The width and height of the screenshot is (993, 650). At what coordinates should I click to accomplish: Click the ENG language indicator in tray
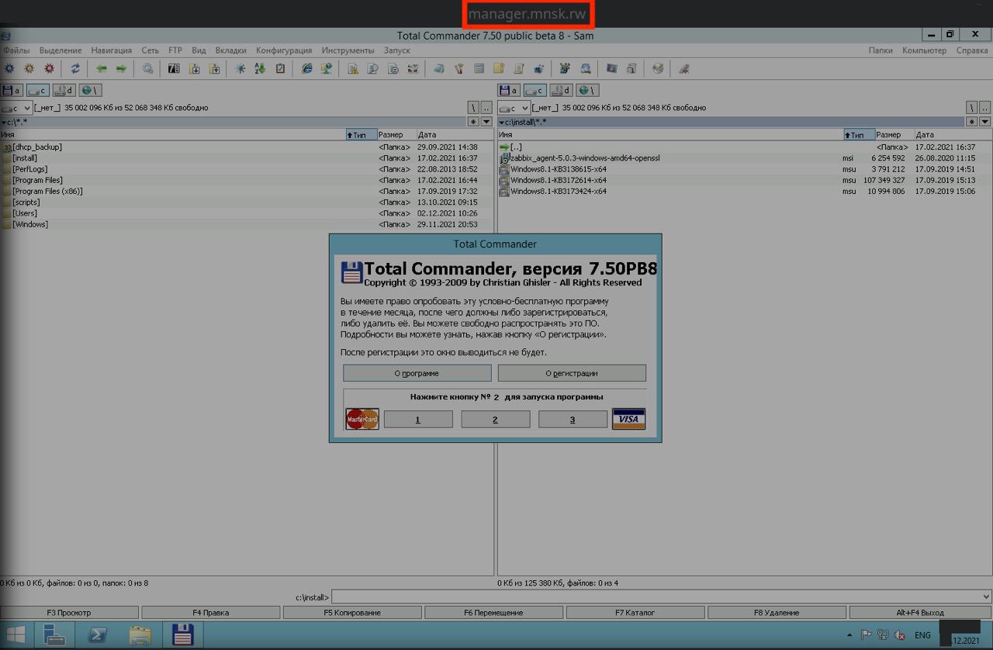pos(922,635)
